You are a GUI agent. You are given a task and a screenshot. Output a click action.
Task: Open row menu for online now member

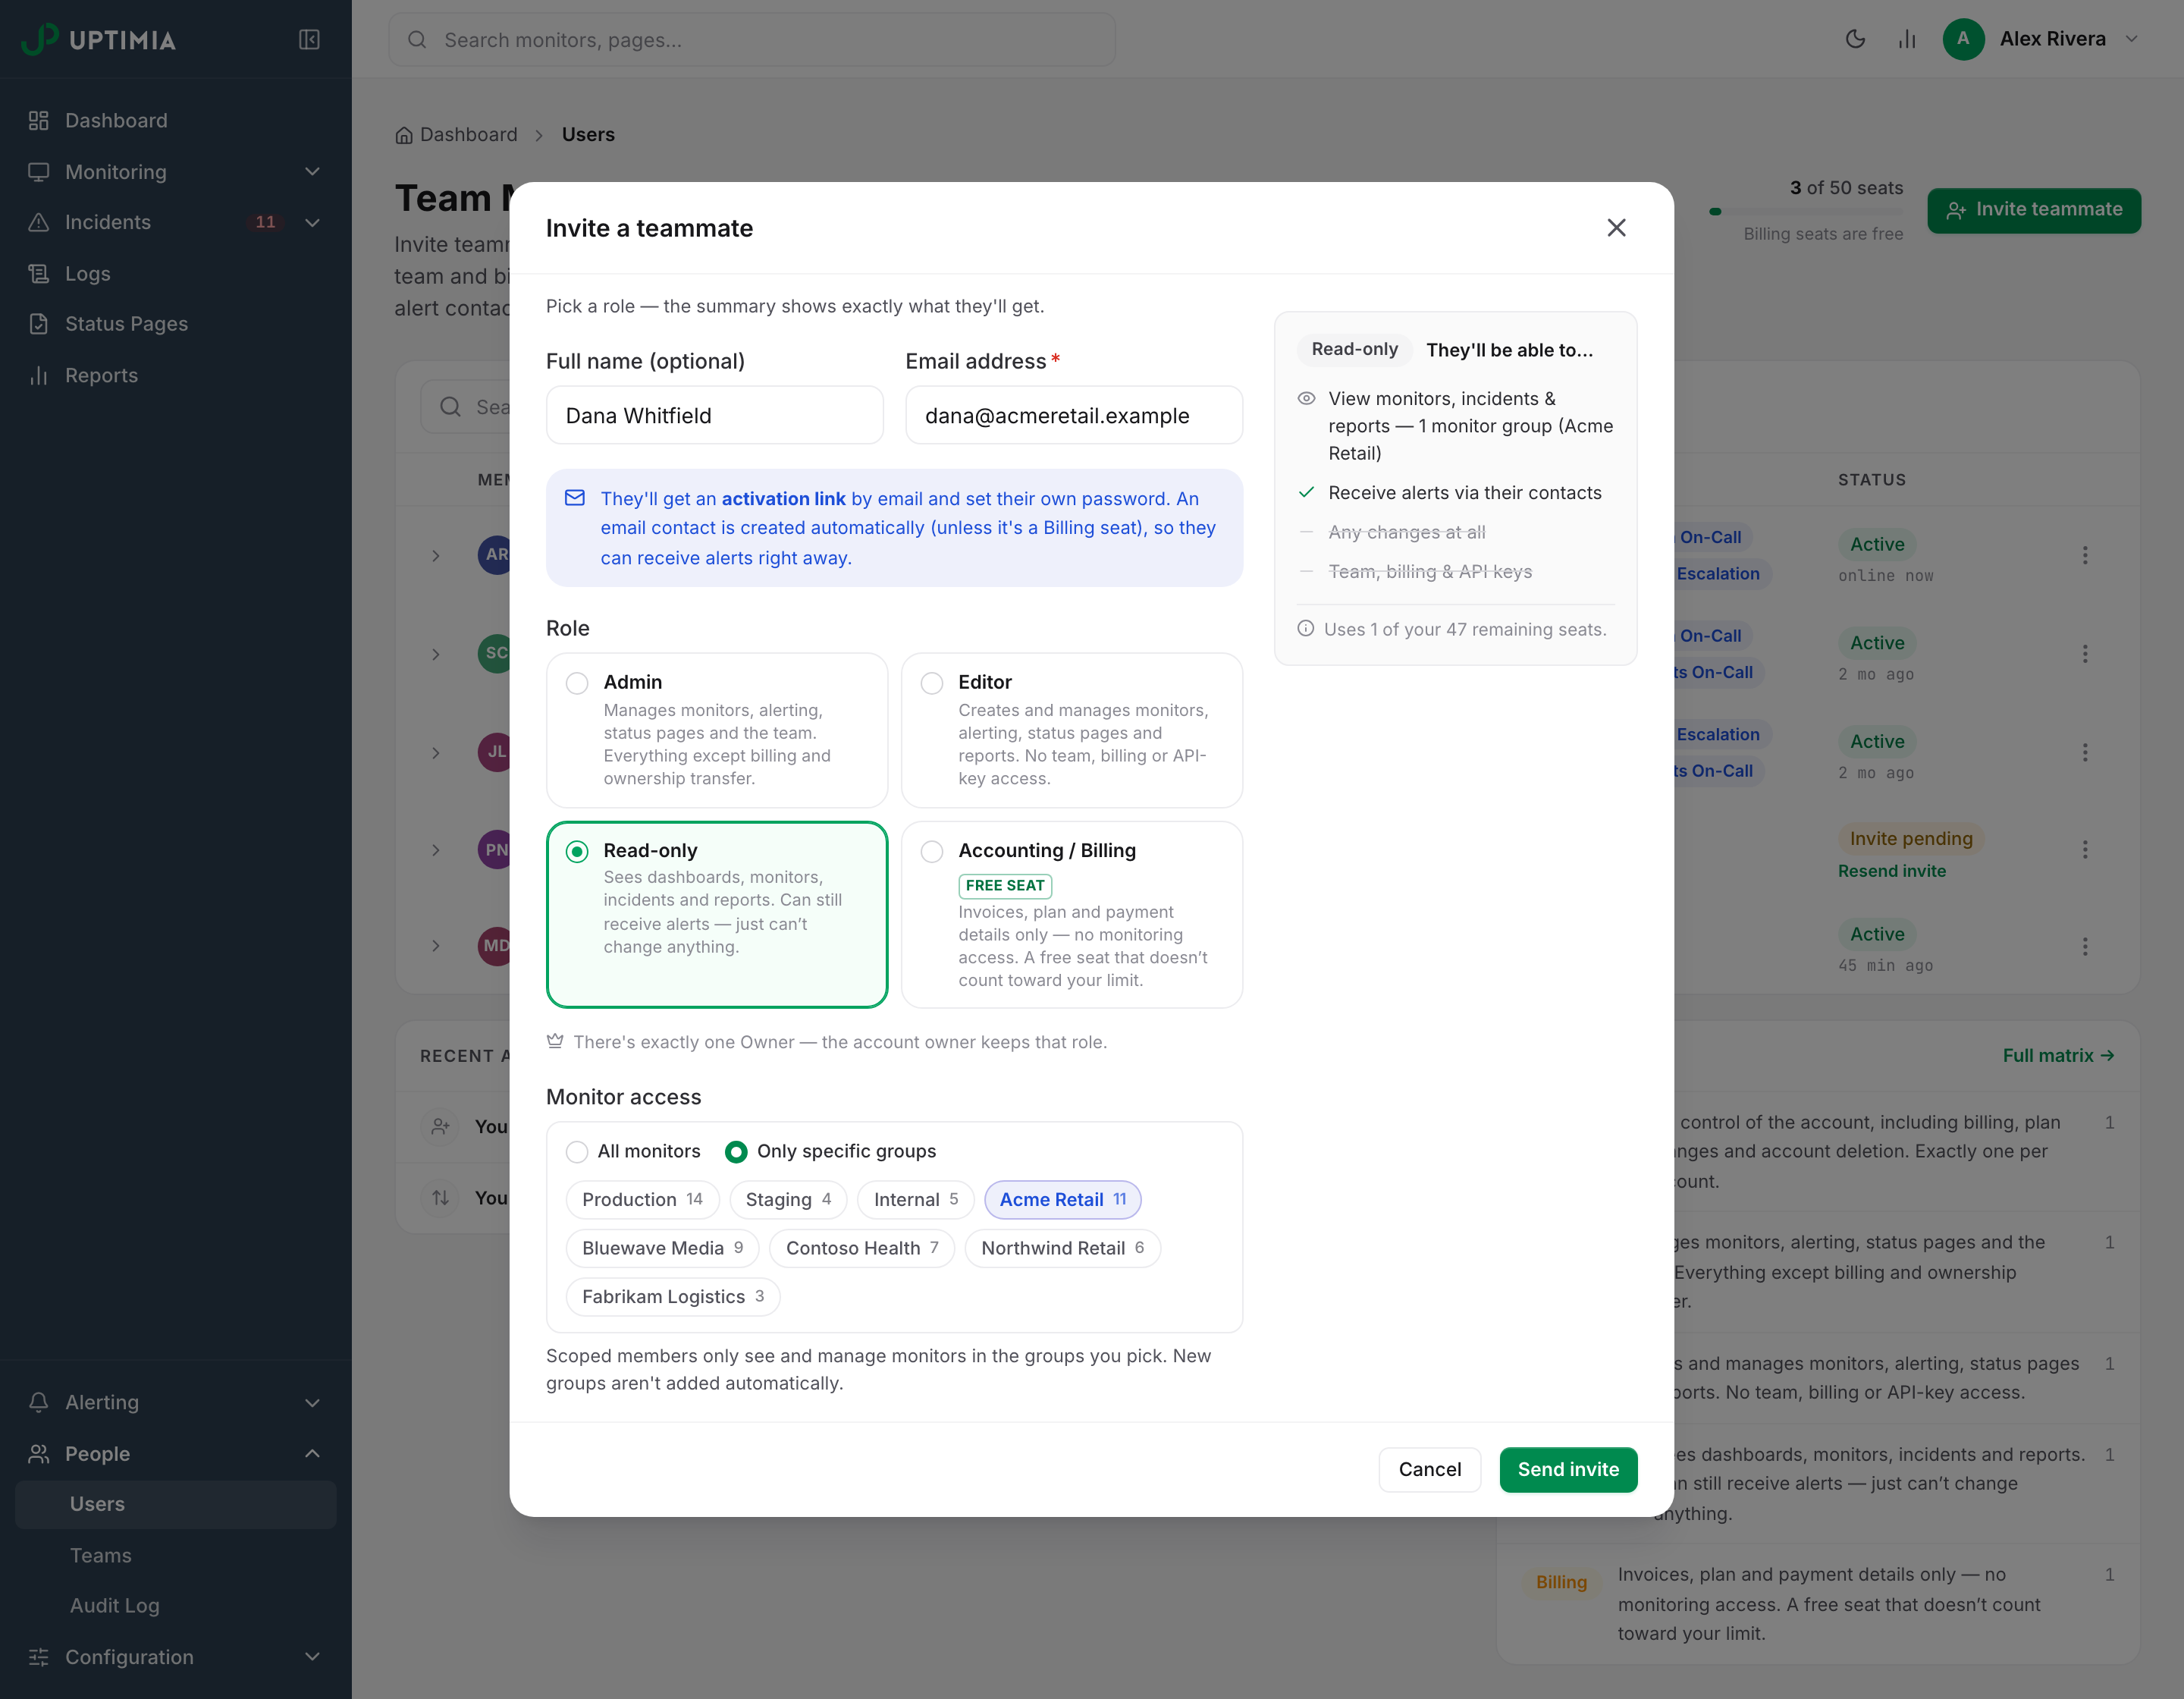click(x=2085, y=555)
